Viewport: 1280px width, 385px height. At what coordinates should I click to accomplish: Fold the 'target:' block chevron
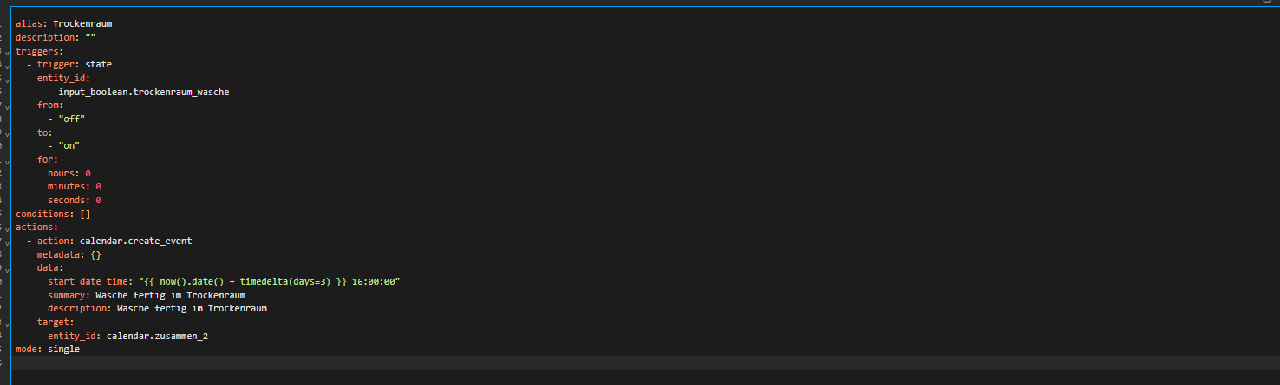point(7,322)
